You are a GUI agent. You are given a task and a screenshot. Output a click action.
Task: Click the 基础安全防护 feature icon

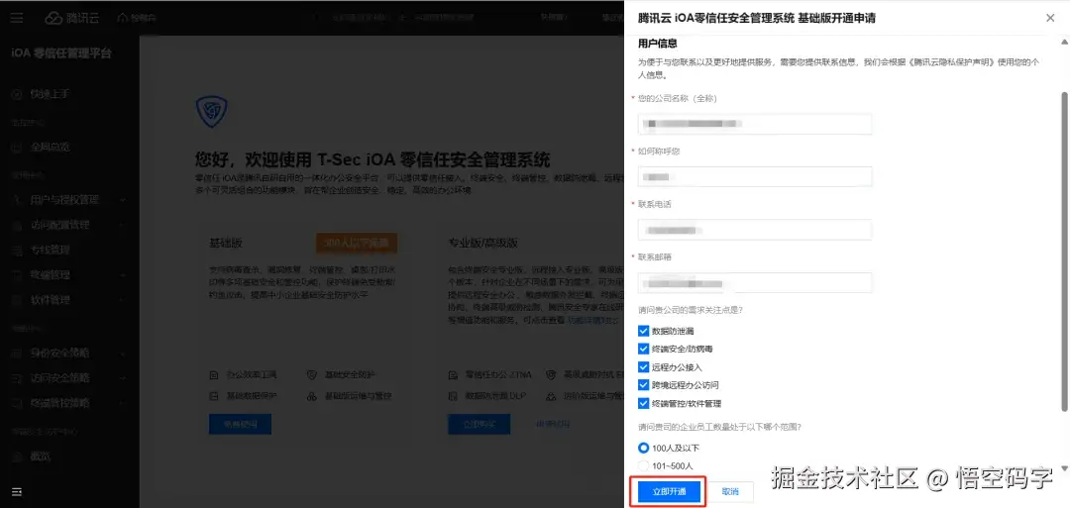pyautogui.click(x=311, y=375)
